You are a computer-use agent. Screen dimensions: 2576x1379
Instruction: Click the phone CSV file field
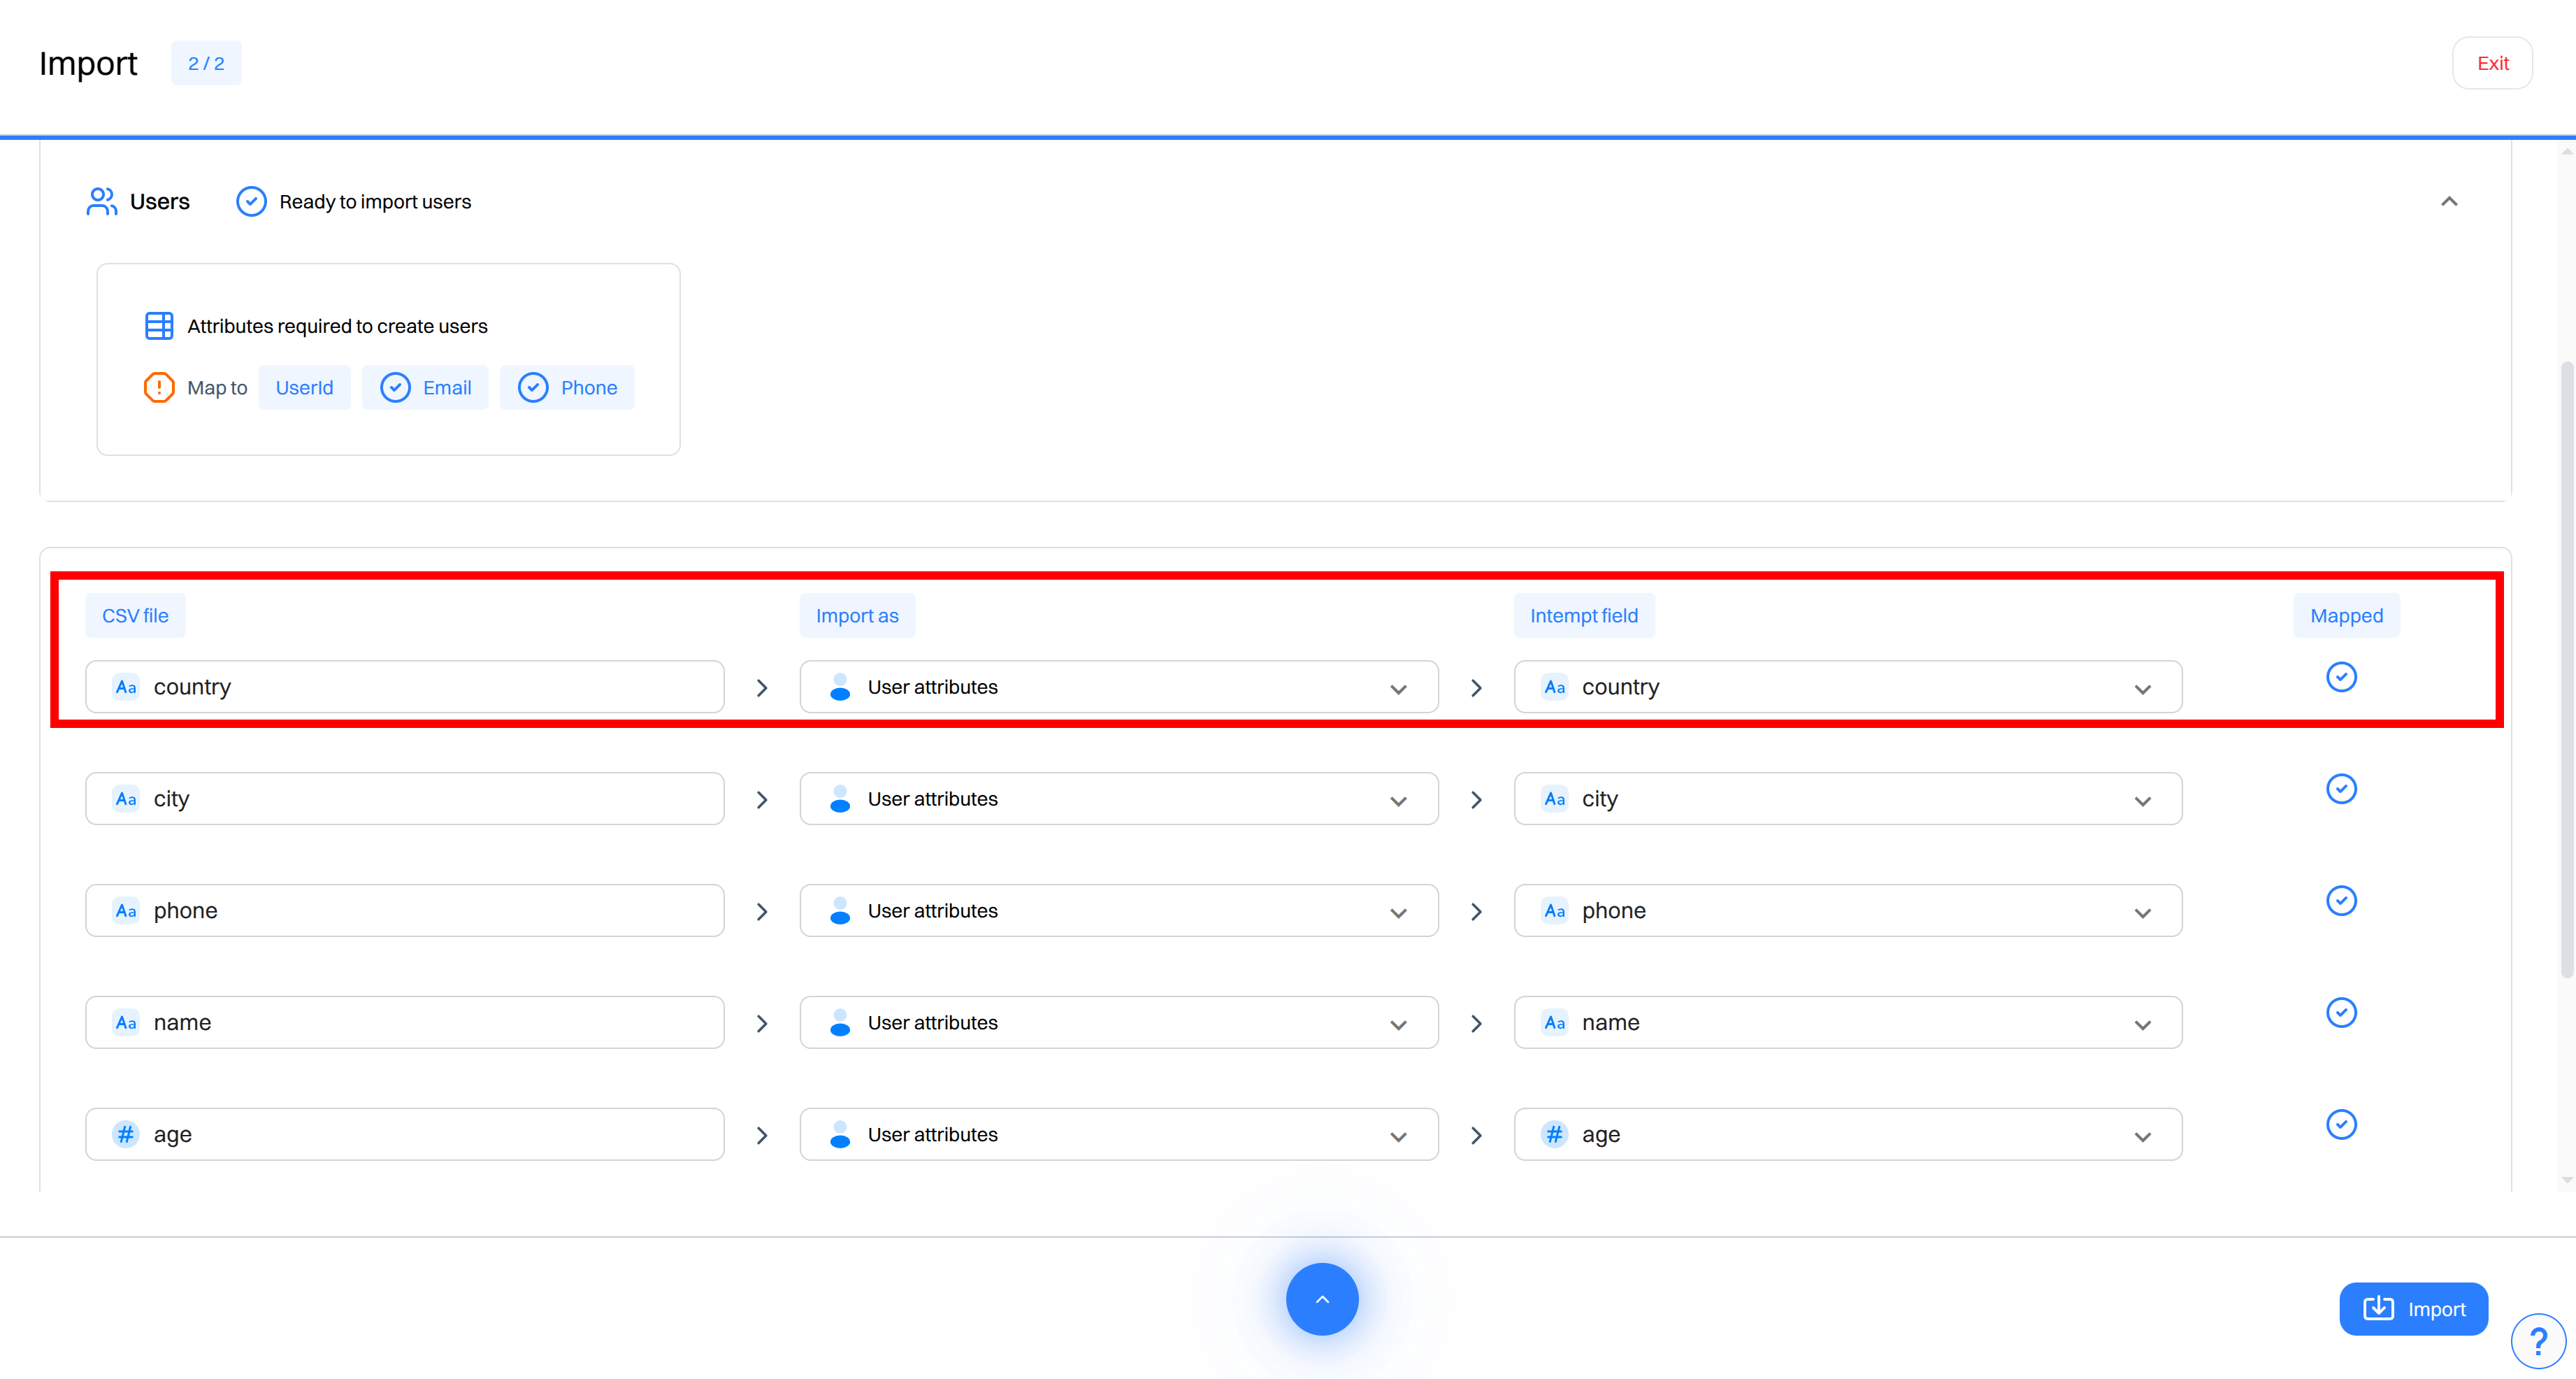(x=405, y=911)
